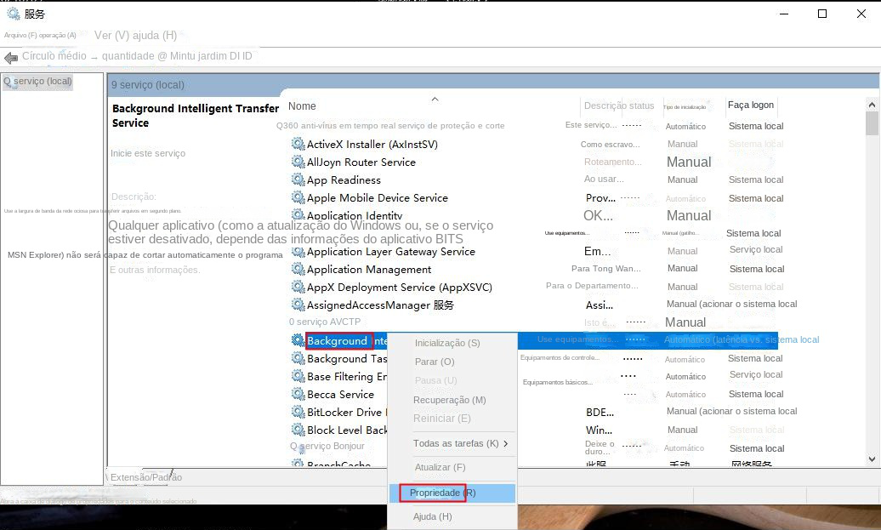Click the Application Layer Gateway Service icon
The width and height of the screenshot is (881, 530).
[298, 251]
